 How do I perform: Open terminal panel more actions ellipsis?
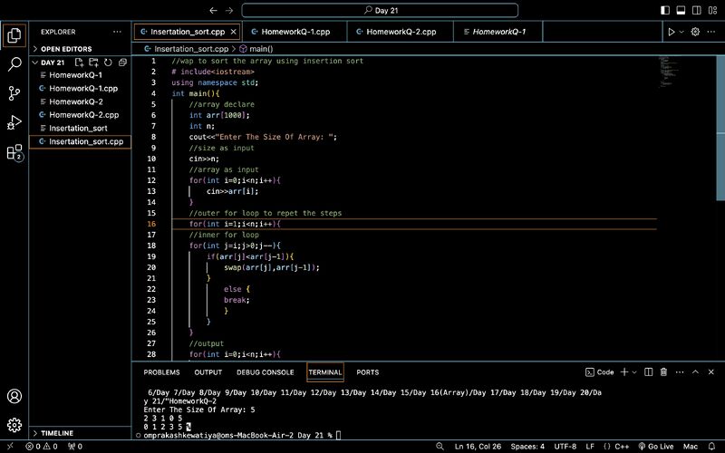point(679,372)
